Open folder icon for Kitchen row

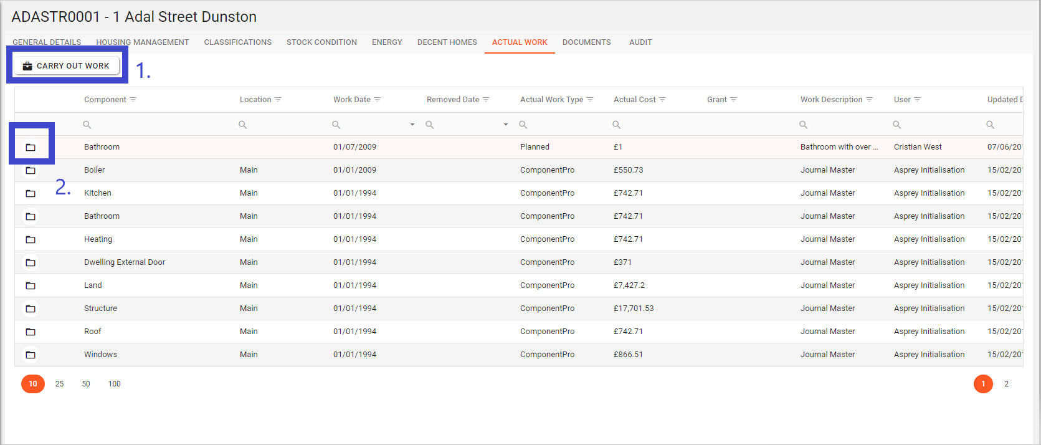click(x=31, y=193)
